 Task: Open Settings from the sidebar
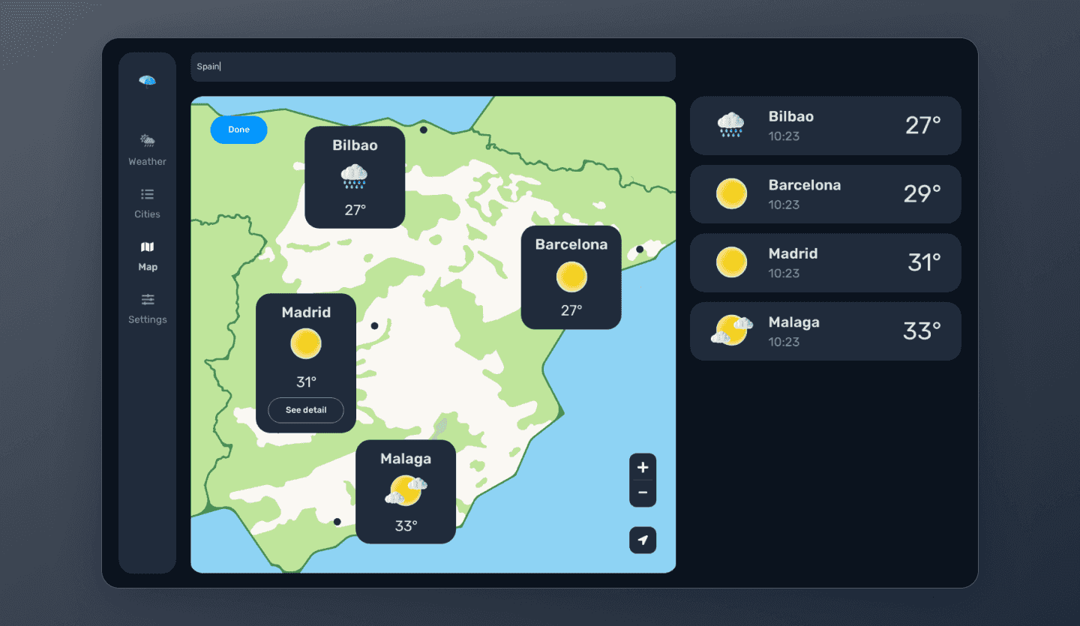point(147,309)
